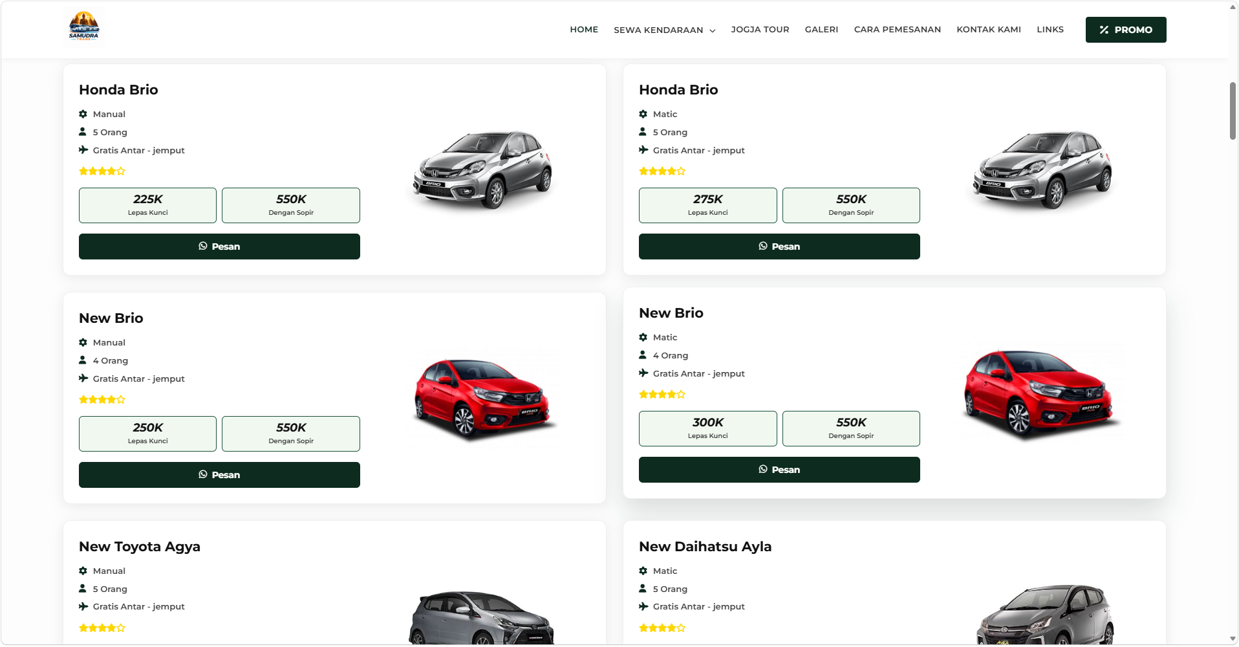The height and width of the screenshot is (647, 1239).
Task: Click the New Daihatsu Ayla title
Action: point(706,547)
